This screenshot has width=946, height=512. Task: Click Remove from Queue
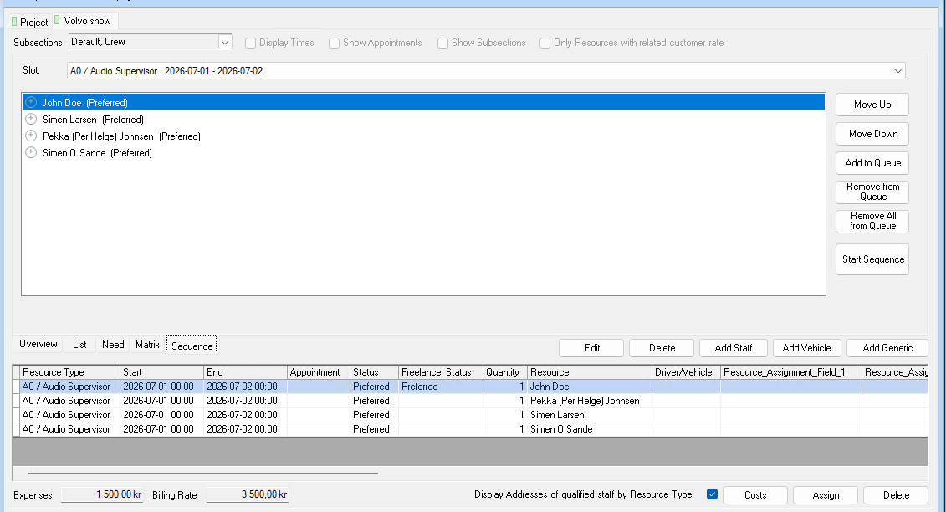(872, 192)
